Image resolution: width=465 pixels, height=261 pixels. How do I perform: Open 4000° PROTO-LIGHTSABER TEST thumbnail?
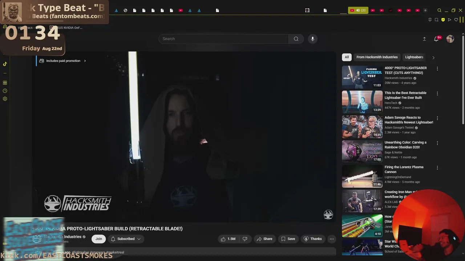362,77
